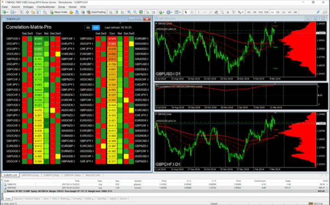Click the zoom in magnifier icon
This screenshot has width=330, height=205.
(128, 12)
